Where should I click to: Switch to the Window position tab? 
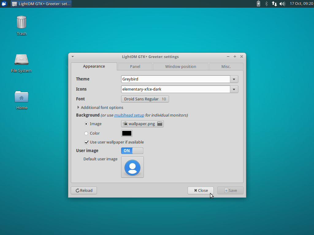pos(180,66)
